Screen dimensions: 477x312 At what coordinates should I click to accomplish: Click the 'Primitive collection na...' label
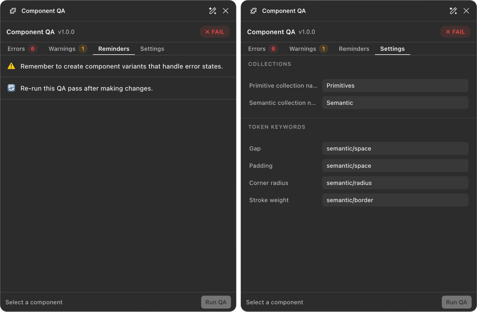[x=283, y=85]
